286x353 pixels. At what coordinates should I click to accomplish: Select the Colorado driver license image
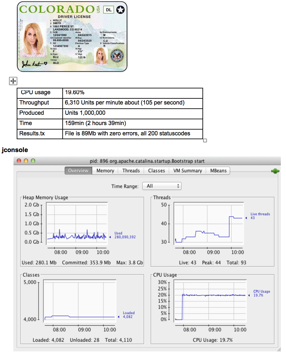coord(72,36)
